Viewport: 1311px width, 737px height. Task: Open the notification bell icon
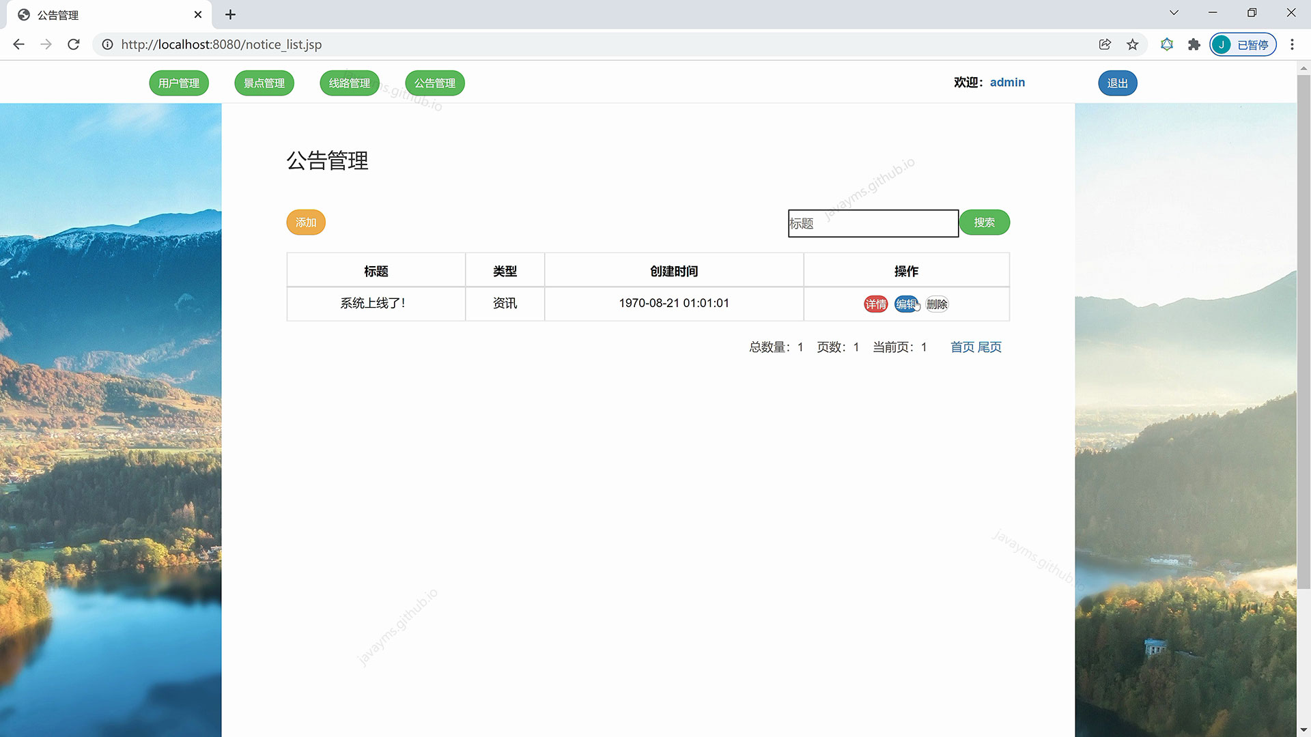[x=1166, y=44]
